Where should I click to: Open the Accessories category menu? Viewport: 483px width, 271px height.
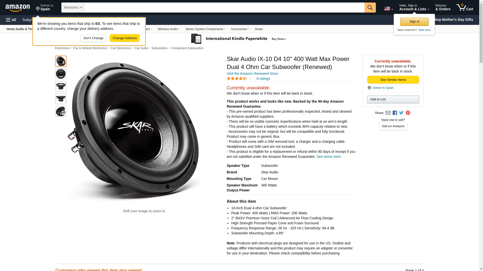tap(240, 29)
